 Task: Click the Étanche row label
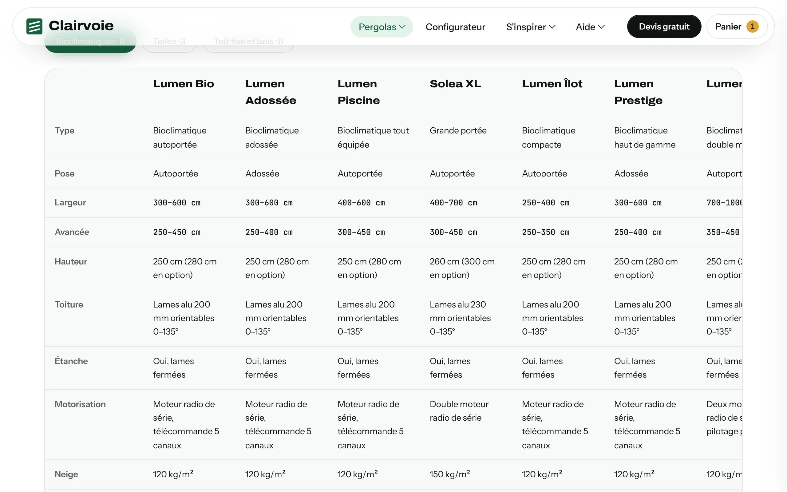coord(71,361)
